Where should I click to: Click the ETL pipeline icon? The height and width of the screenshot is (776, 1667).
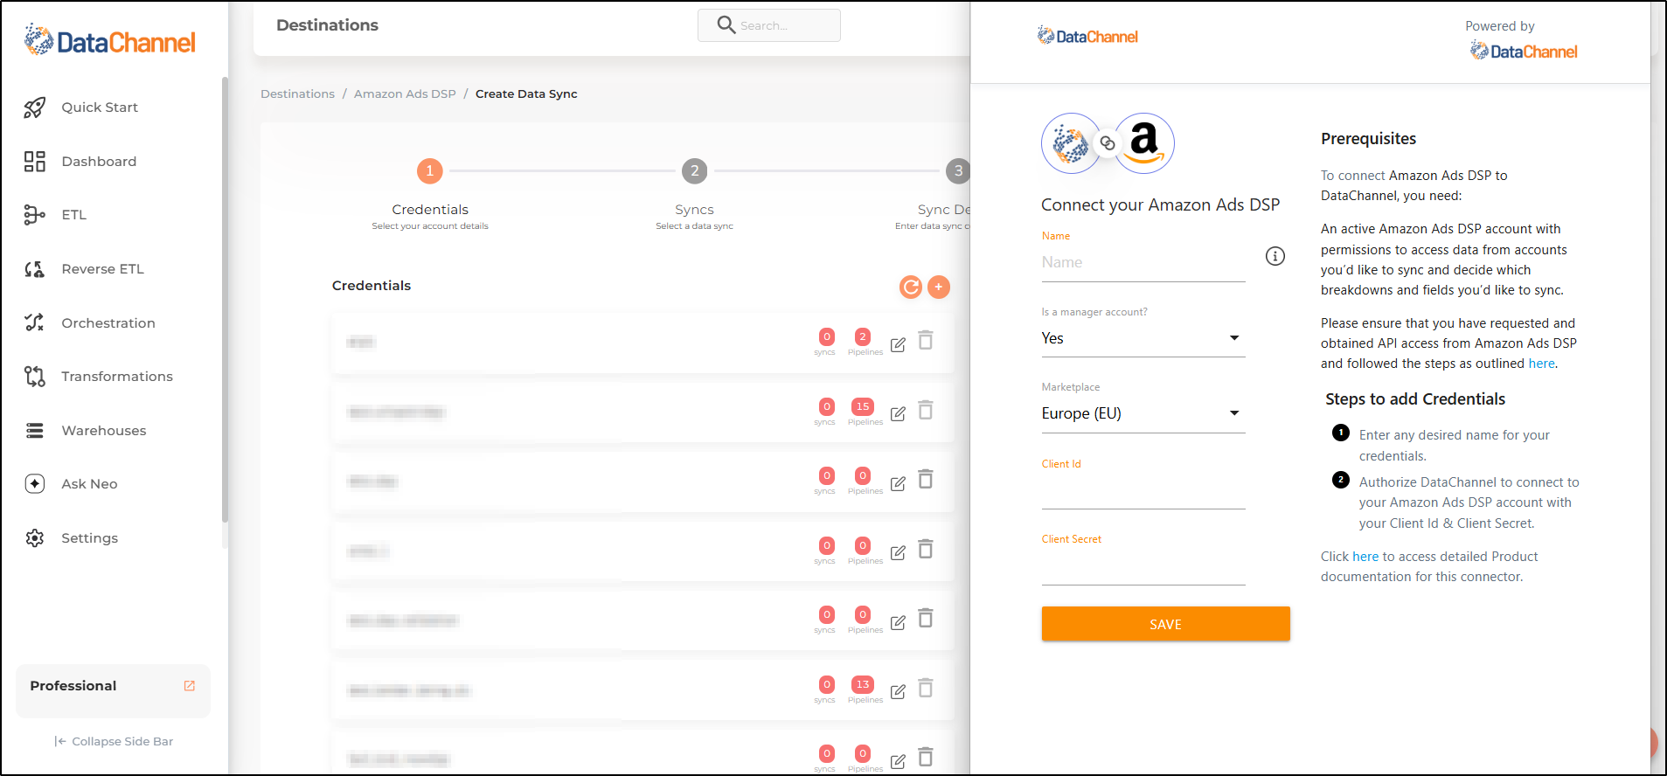tap(34, 215)
